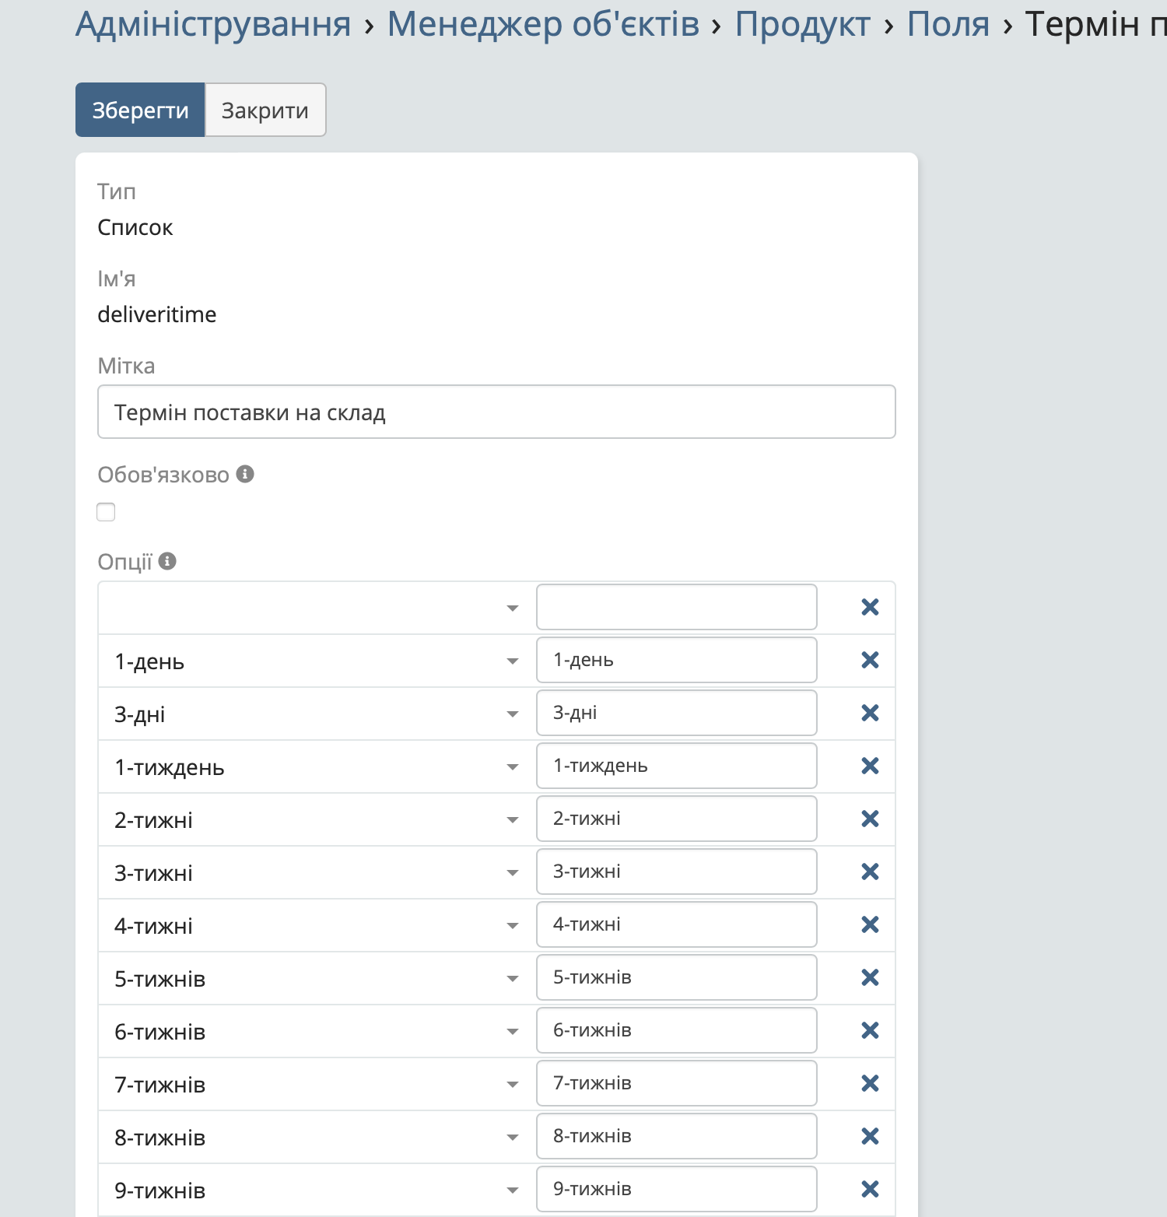Click info icon beside Опції label
Viewport: 1167px width, 1217px height.
[x=167, y=561]
